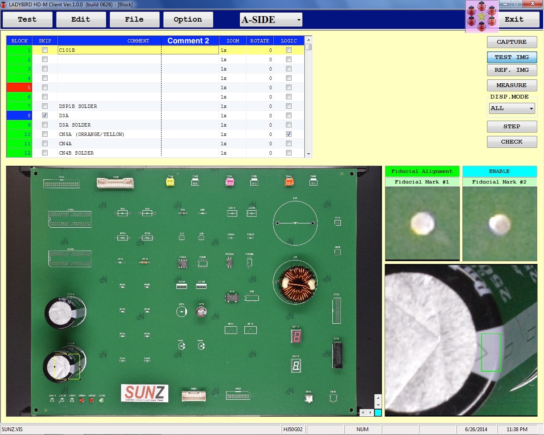This screenshot has height=435, width=544.
Task: Click the board image scroll-up arrow
Action: click(x=378, y=398)
